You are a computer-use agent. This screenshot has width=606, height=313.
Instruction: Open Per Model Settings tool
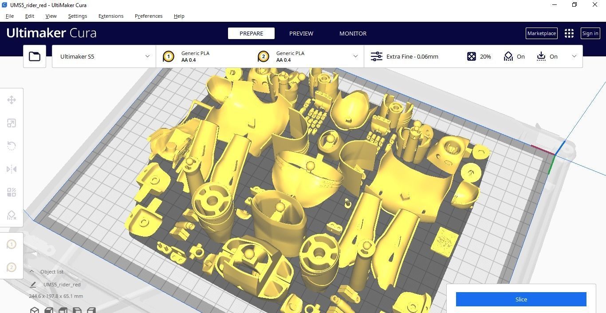coord(12,192)
